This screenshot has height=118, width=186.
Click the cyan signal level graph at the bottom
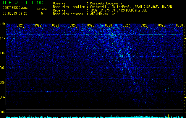tap(94, 117)
